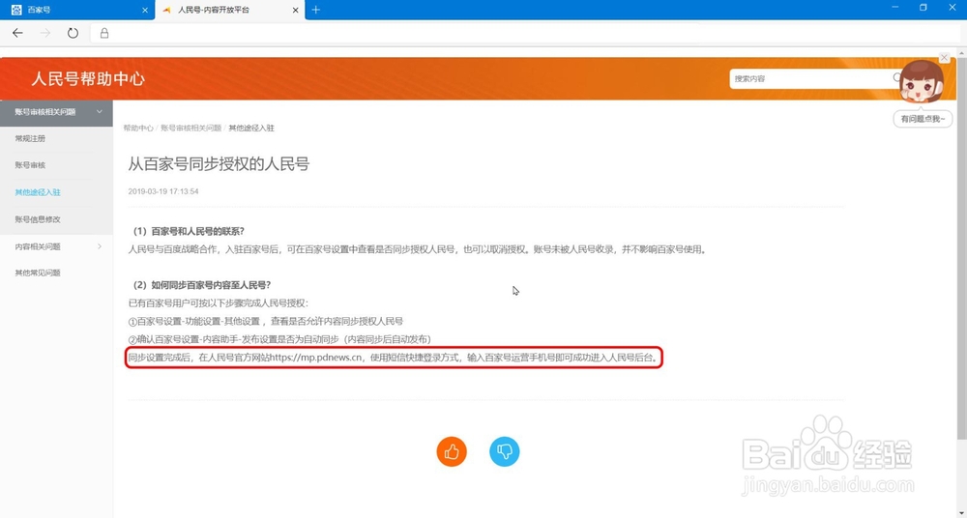Click the timestamp 2019-03-19 17:13:54

coord(163,191)
